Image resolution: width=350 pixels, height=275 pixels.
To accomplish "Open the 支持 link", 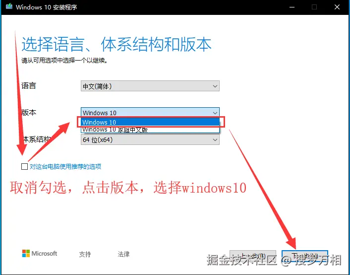I will click(85, 254).
